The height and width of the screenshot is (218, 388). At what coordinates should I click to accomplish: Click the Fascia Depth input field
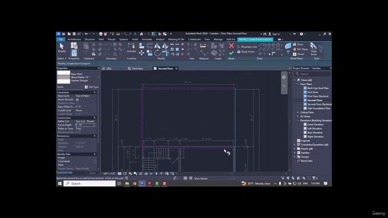(x=85, y=125)
